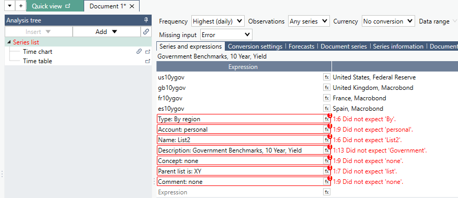
Task: Click the link icon next to Add
Action: (146, 31)
